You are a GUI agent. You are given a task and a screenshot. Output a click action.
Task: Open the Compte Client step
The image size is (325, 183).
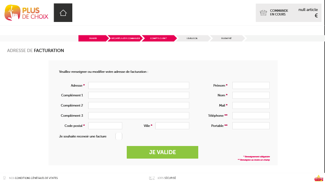[x=158, y=38]
